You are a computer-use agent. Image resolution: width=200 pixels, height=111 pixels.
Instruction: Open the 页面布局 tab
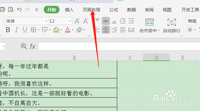(91, 10)
